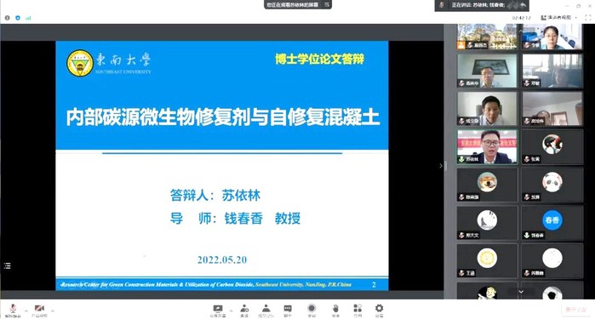Leave meeting using the red button

click(x=575, y=310)
